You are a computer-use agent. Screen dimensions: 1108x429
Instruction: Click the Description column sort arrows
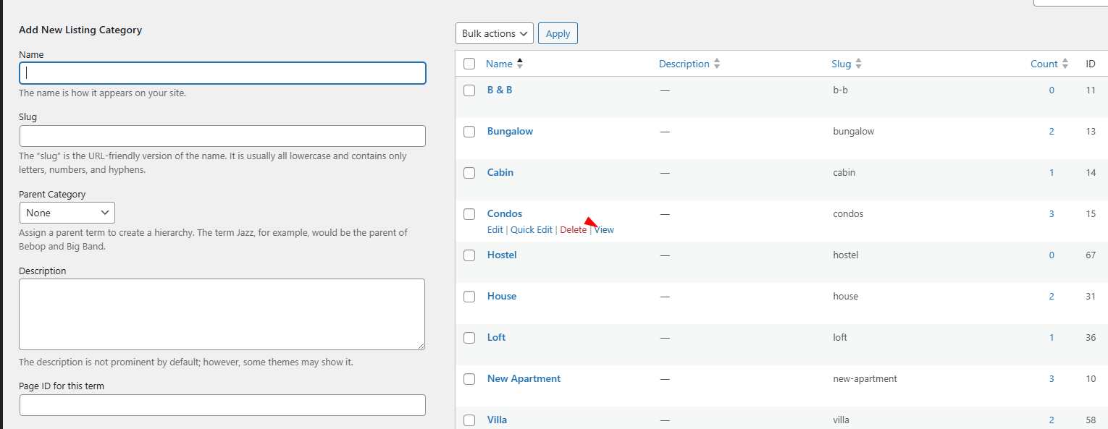pyautogui.click(x=716, y=64)
